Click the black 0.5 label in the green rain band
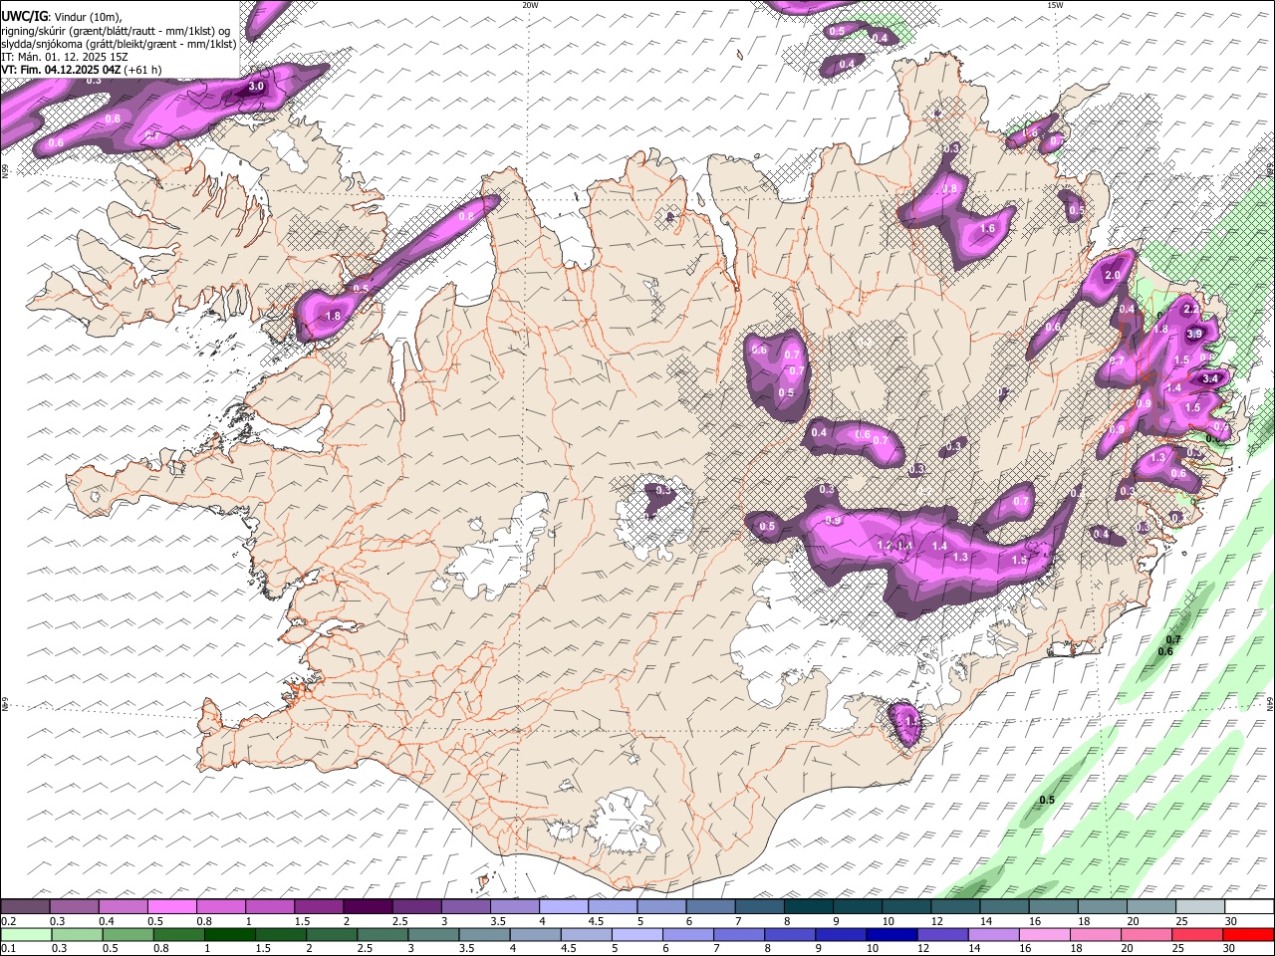 click(1047, 800)
